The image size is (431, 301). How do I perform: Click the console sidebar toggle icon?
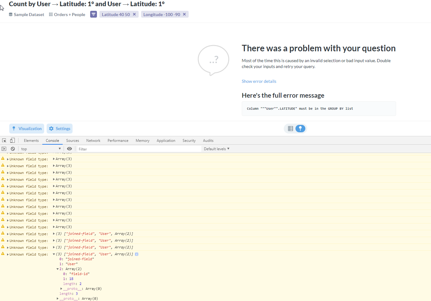point(4,149)
